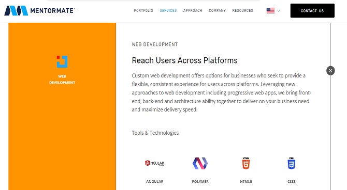This screenshot has height=190, width=347.
Task: Select the HTML5 logo icon
Action: [246, 163]
